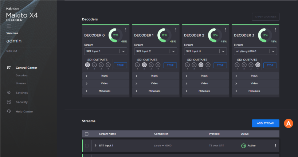Click the Add Stream button

[x=266, y=123]
